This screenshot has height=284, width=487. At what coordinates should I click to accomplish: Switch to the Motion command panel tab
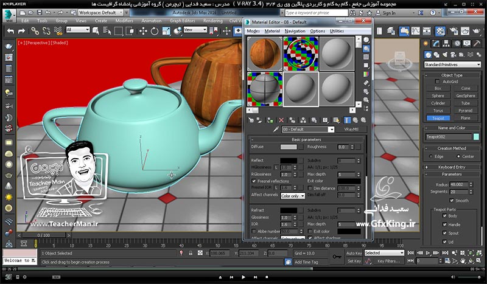(x=457, y=44)
